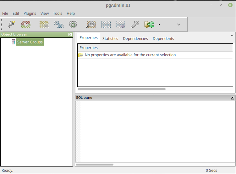
Task: Close the Object browser panel
Action: [70, 35]
